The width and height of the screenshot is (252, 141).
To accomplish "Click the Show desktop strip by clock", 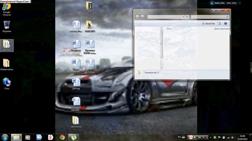I will point(251,137).
